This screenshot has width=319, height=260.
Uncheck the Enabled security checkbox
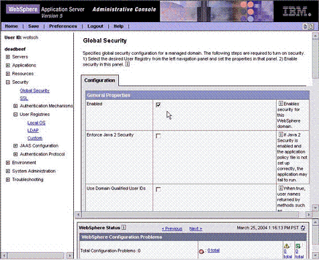[158, 105]
